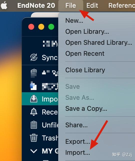Click the blurred blue document icon in the sidebar
This screenshot has width=135, height=161.
[33, 86]
